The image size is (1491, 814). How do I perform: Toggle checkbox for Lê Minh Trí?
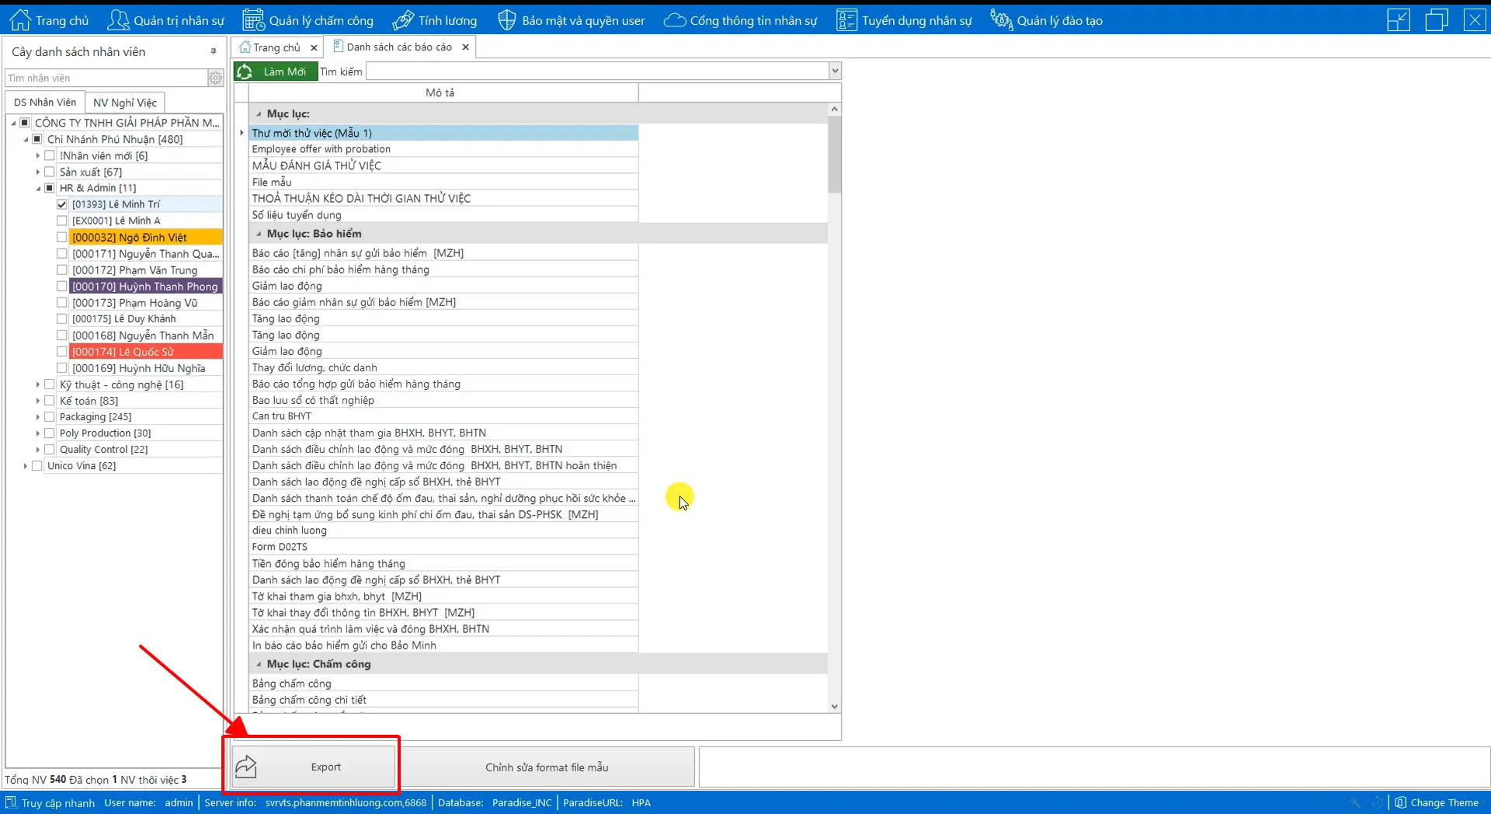point(62,204)
